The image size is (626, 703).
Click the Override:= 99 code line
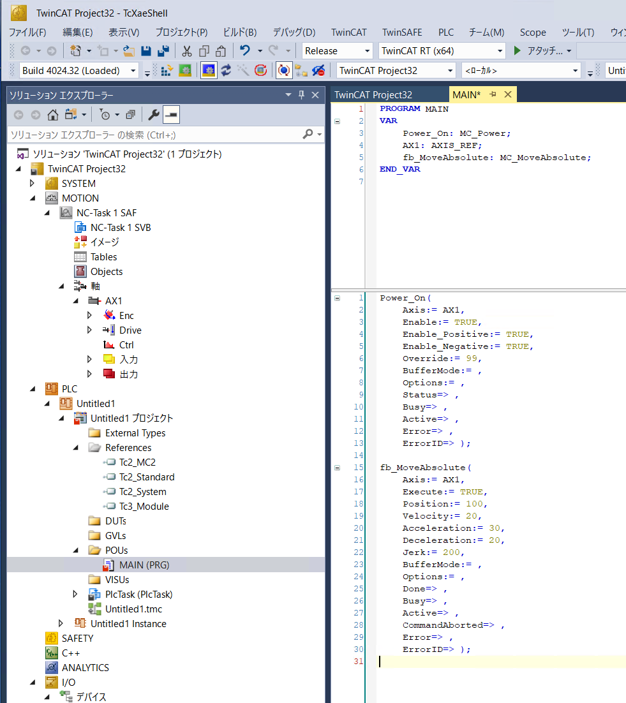(x=442, y=359)
